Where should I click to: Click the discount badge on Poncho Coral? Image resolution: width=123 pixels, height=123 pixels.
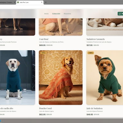coord(43,53)
